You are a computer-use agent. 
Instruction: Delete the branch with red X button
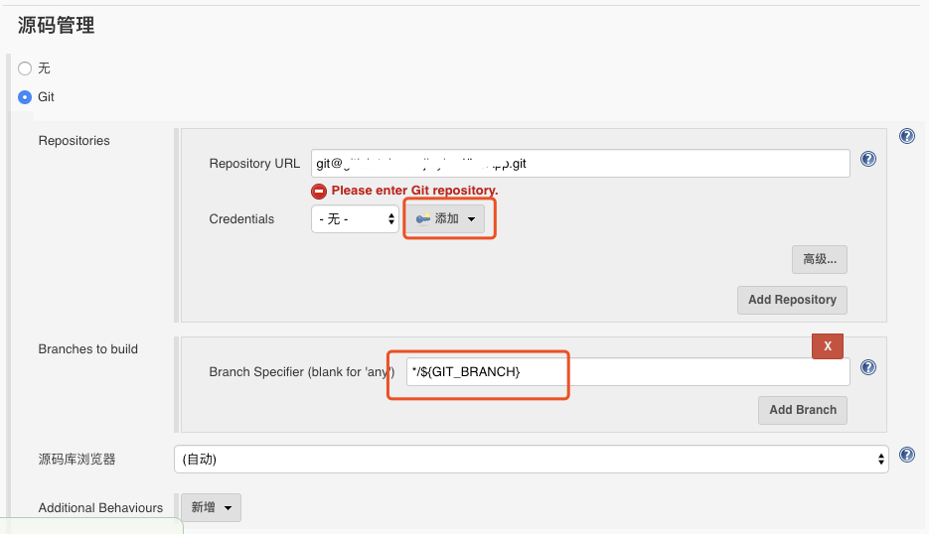[x=828, y=345]
